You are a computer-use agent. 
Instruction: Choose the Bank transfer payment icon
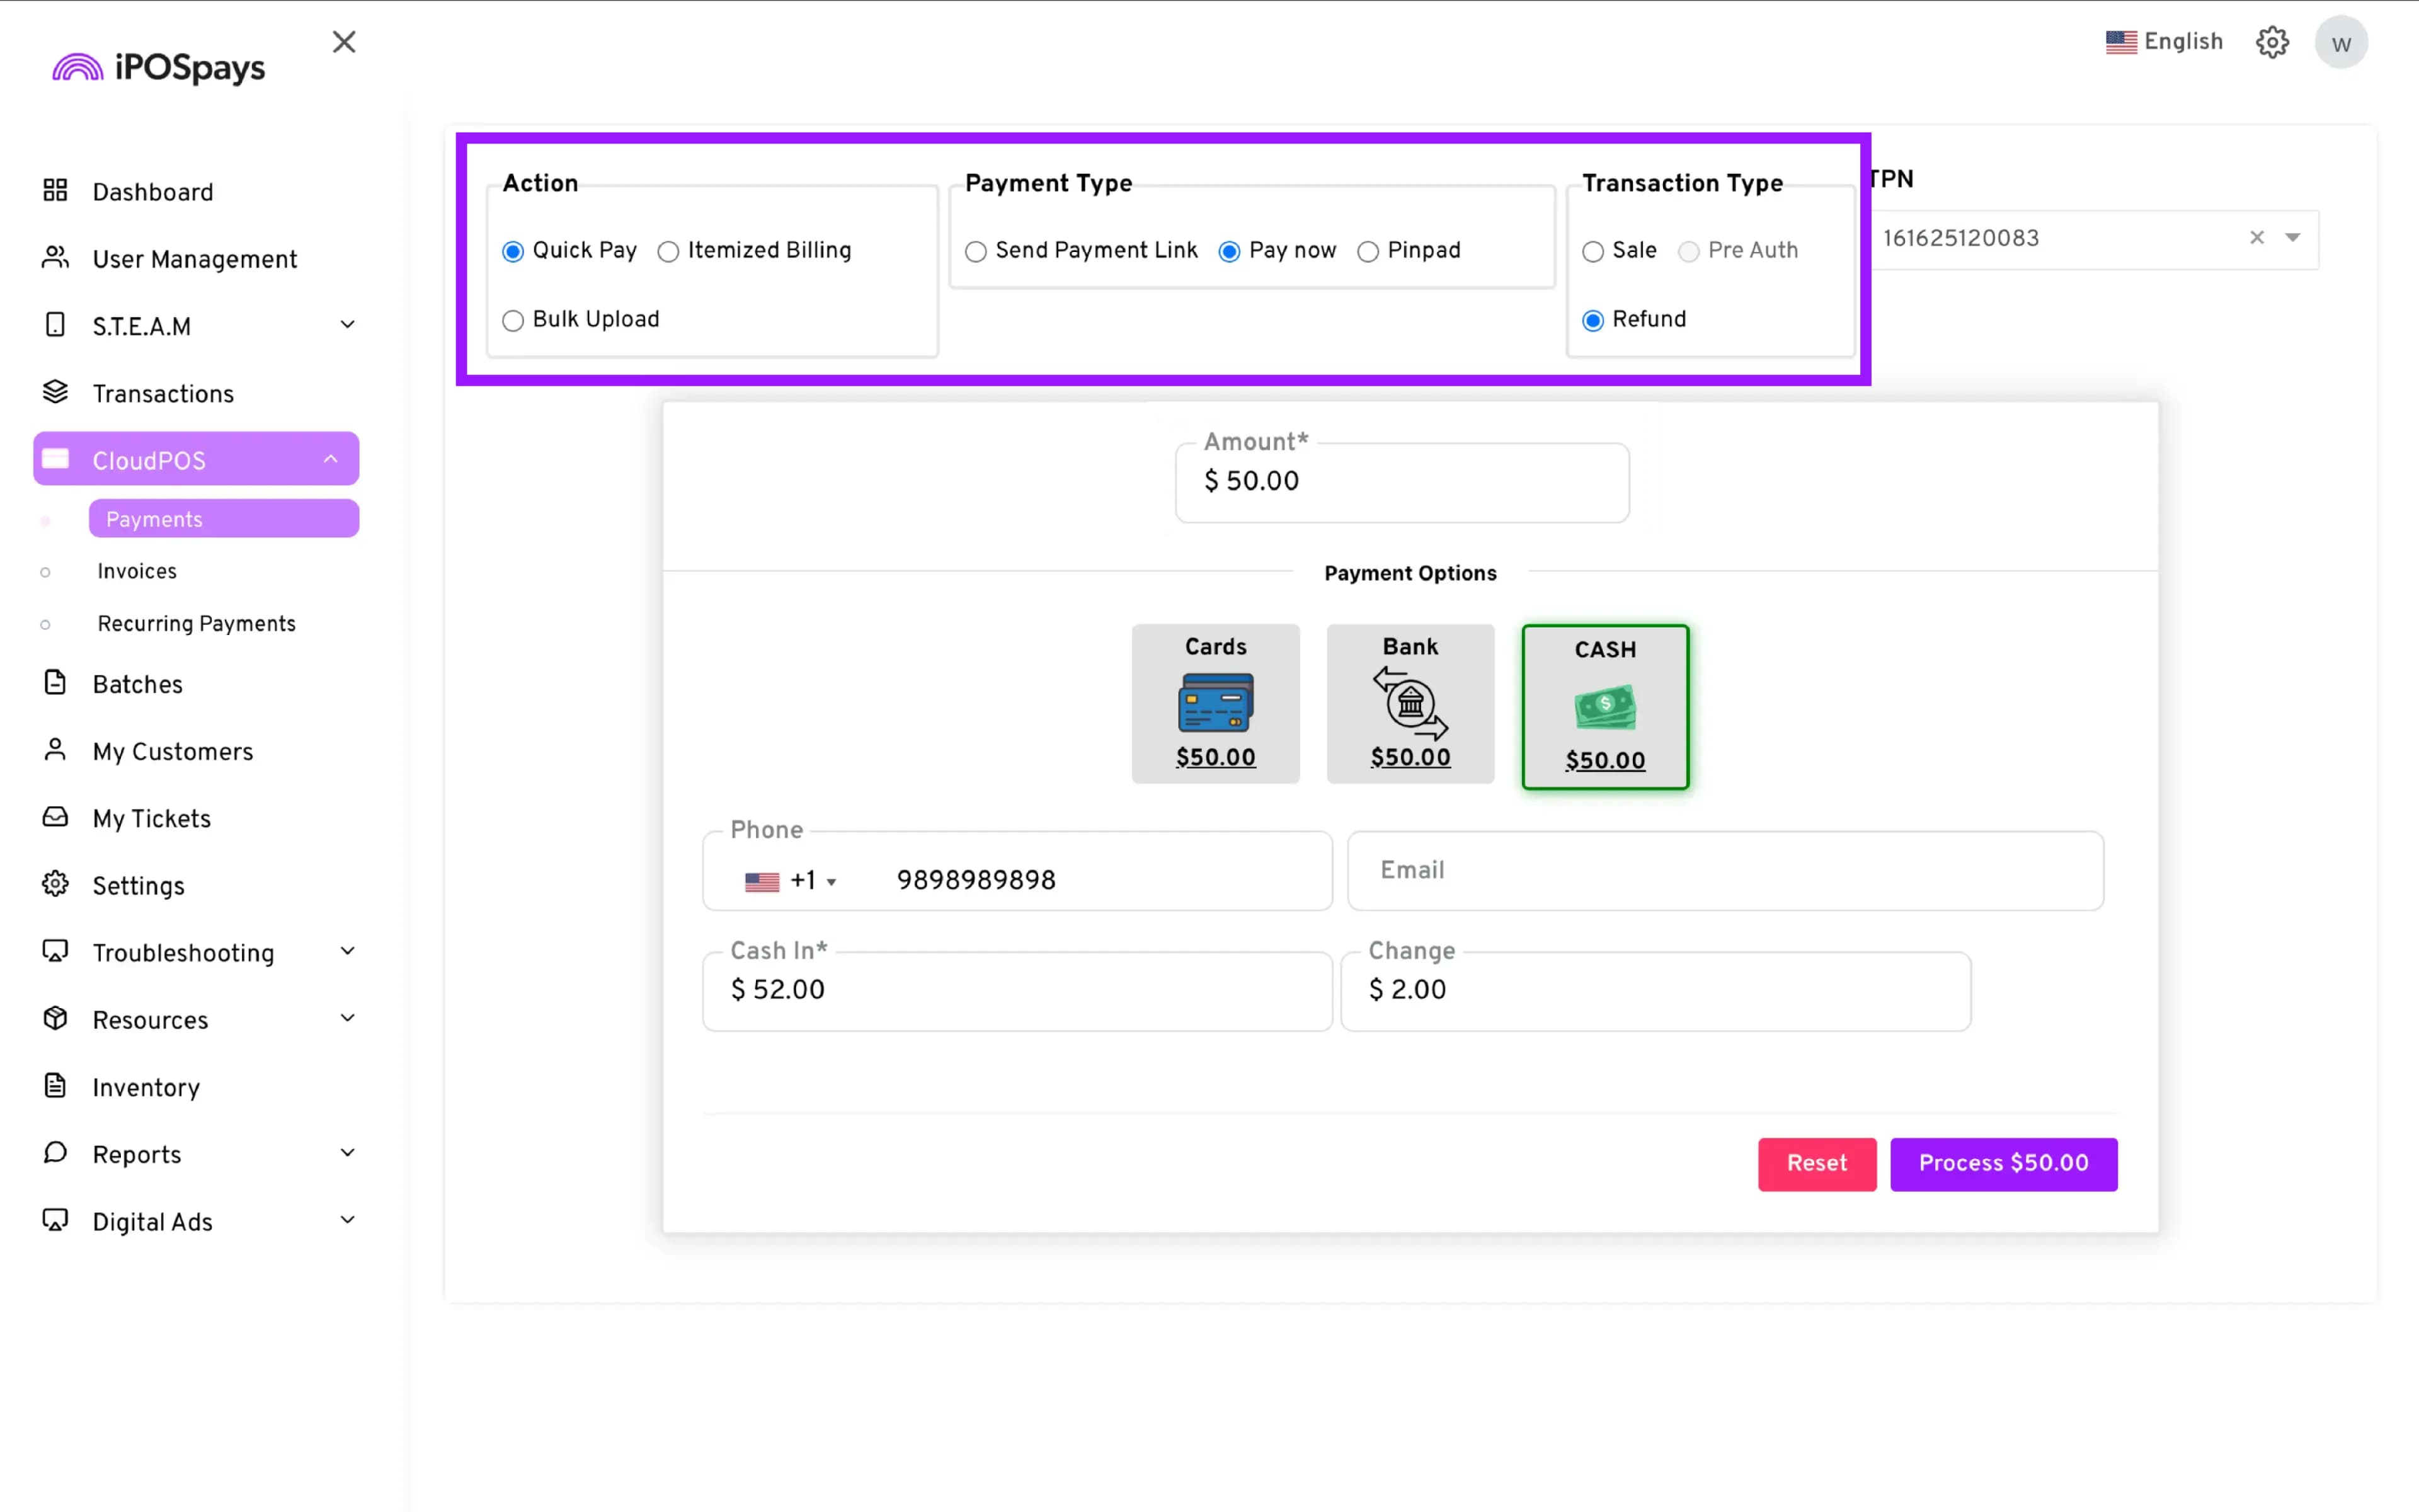coord(1409,703)
